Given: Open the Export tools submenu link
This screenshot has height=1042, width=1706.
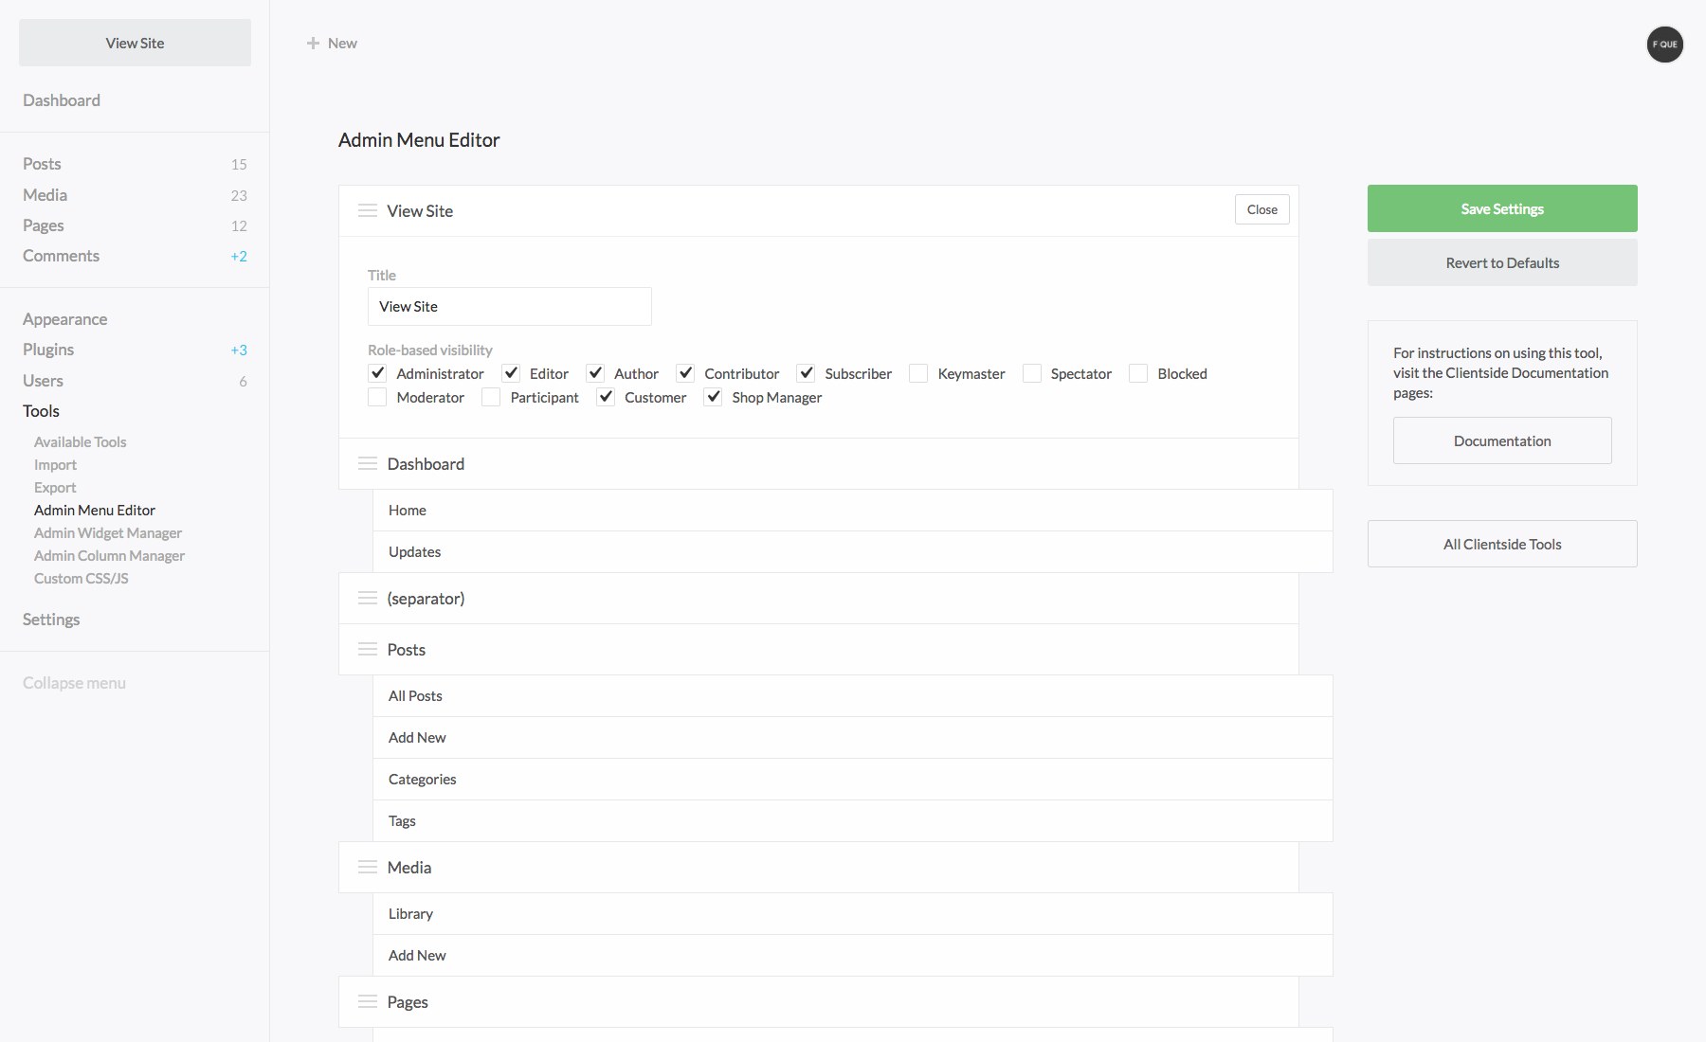Looking at the screenshot, I should coord(55,487).
